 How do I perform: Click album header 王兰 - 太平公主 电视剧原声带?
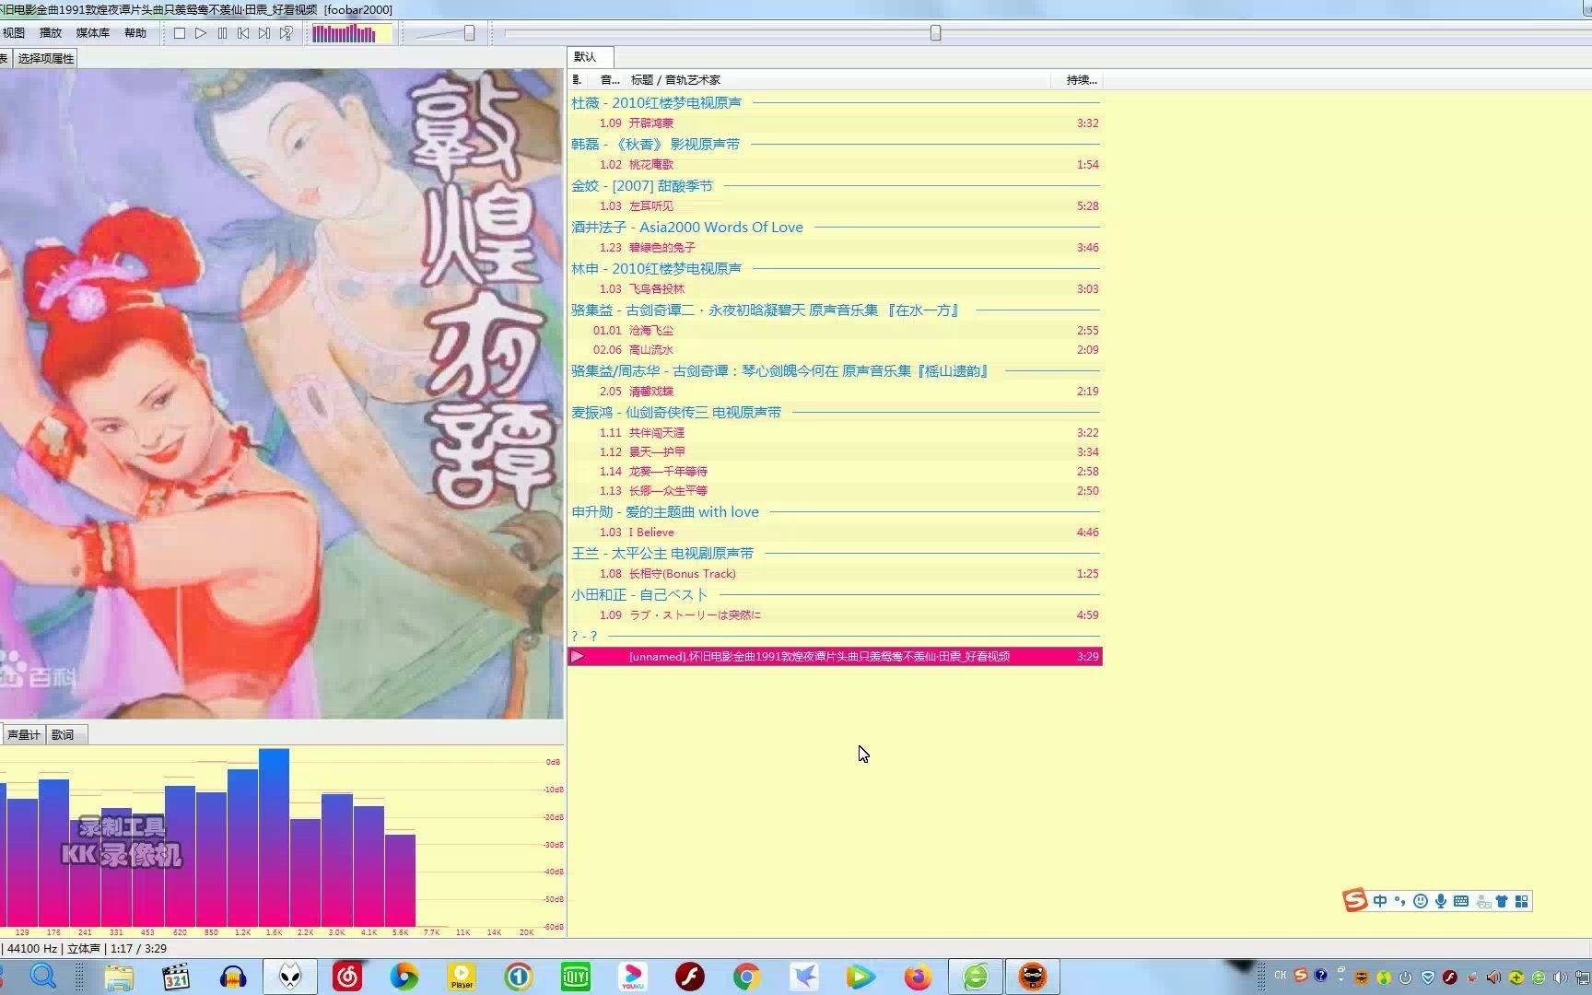pos(662,554)
